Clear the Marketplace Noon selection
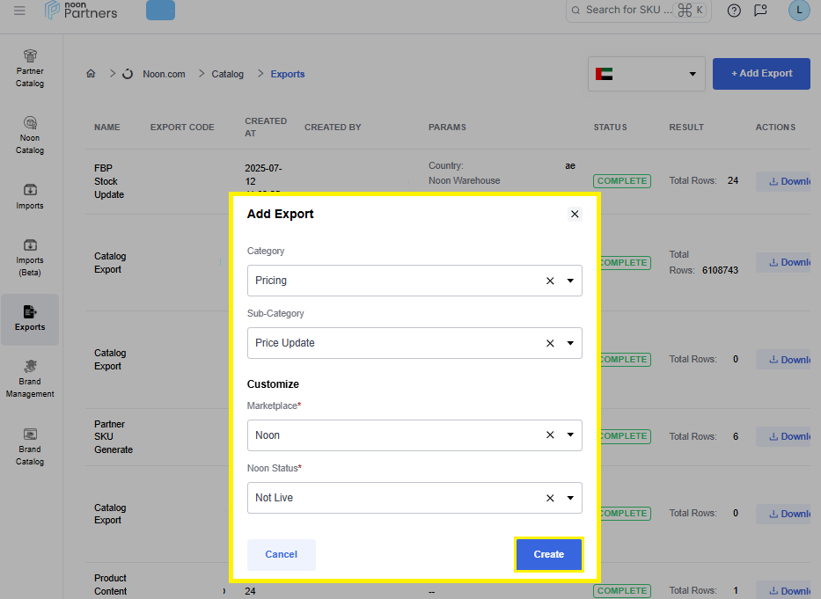 550,435
